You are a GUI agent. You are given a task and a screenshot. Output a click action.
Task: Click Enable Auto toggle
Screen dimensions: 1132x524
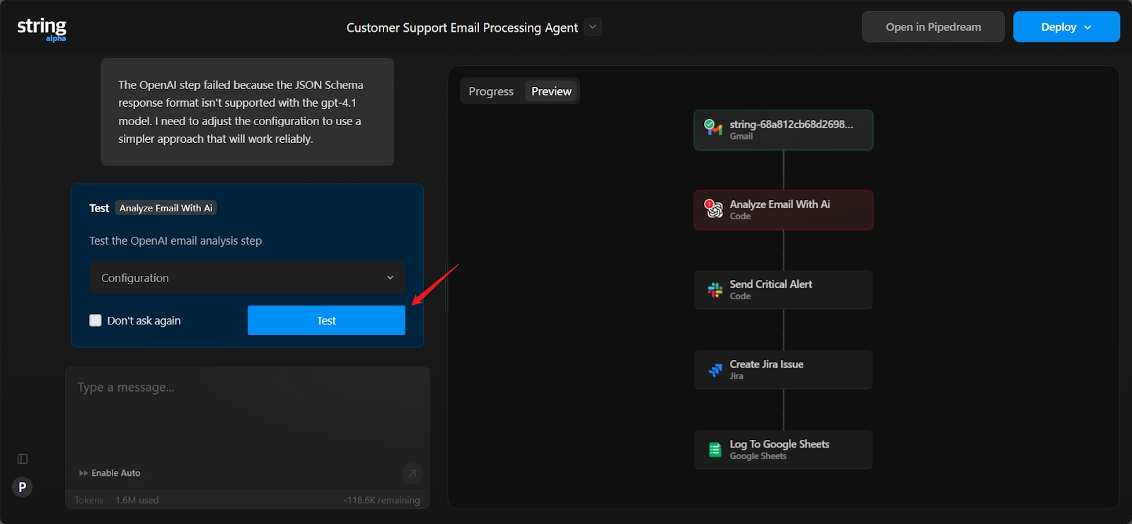pos(110,473)
